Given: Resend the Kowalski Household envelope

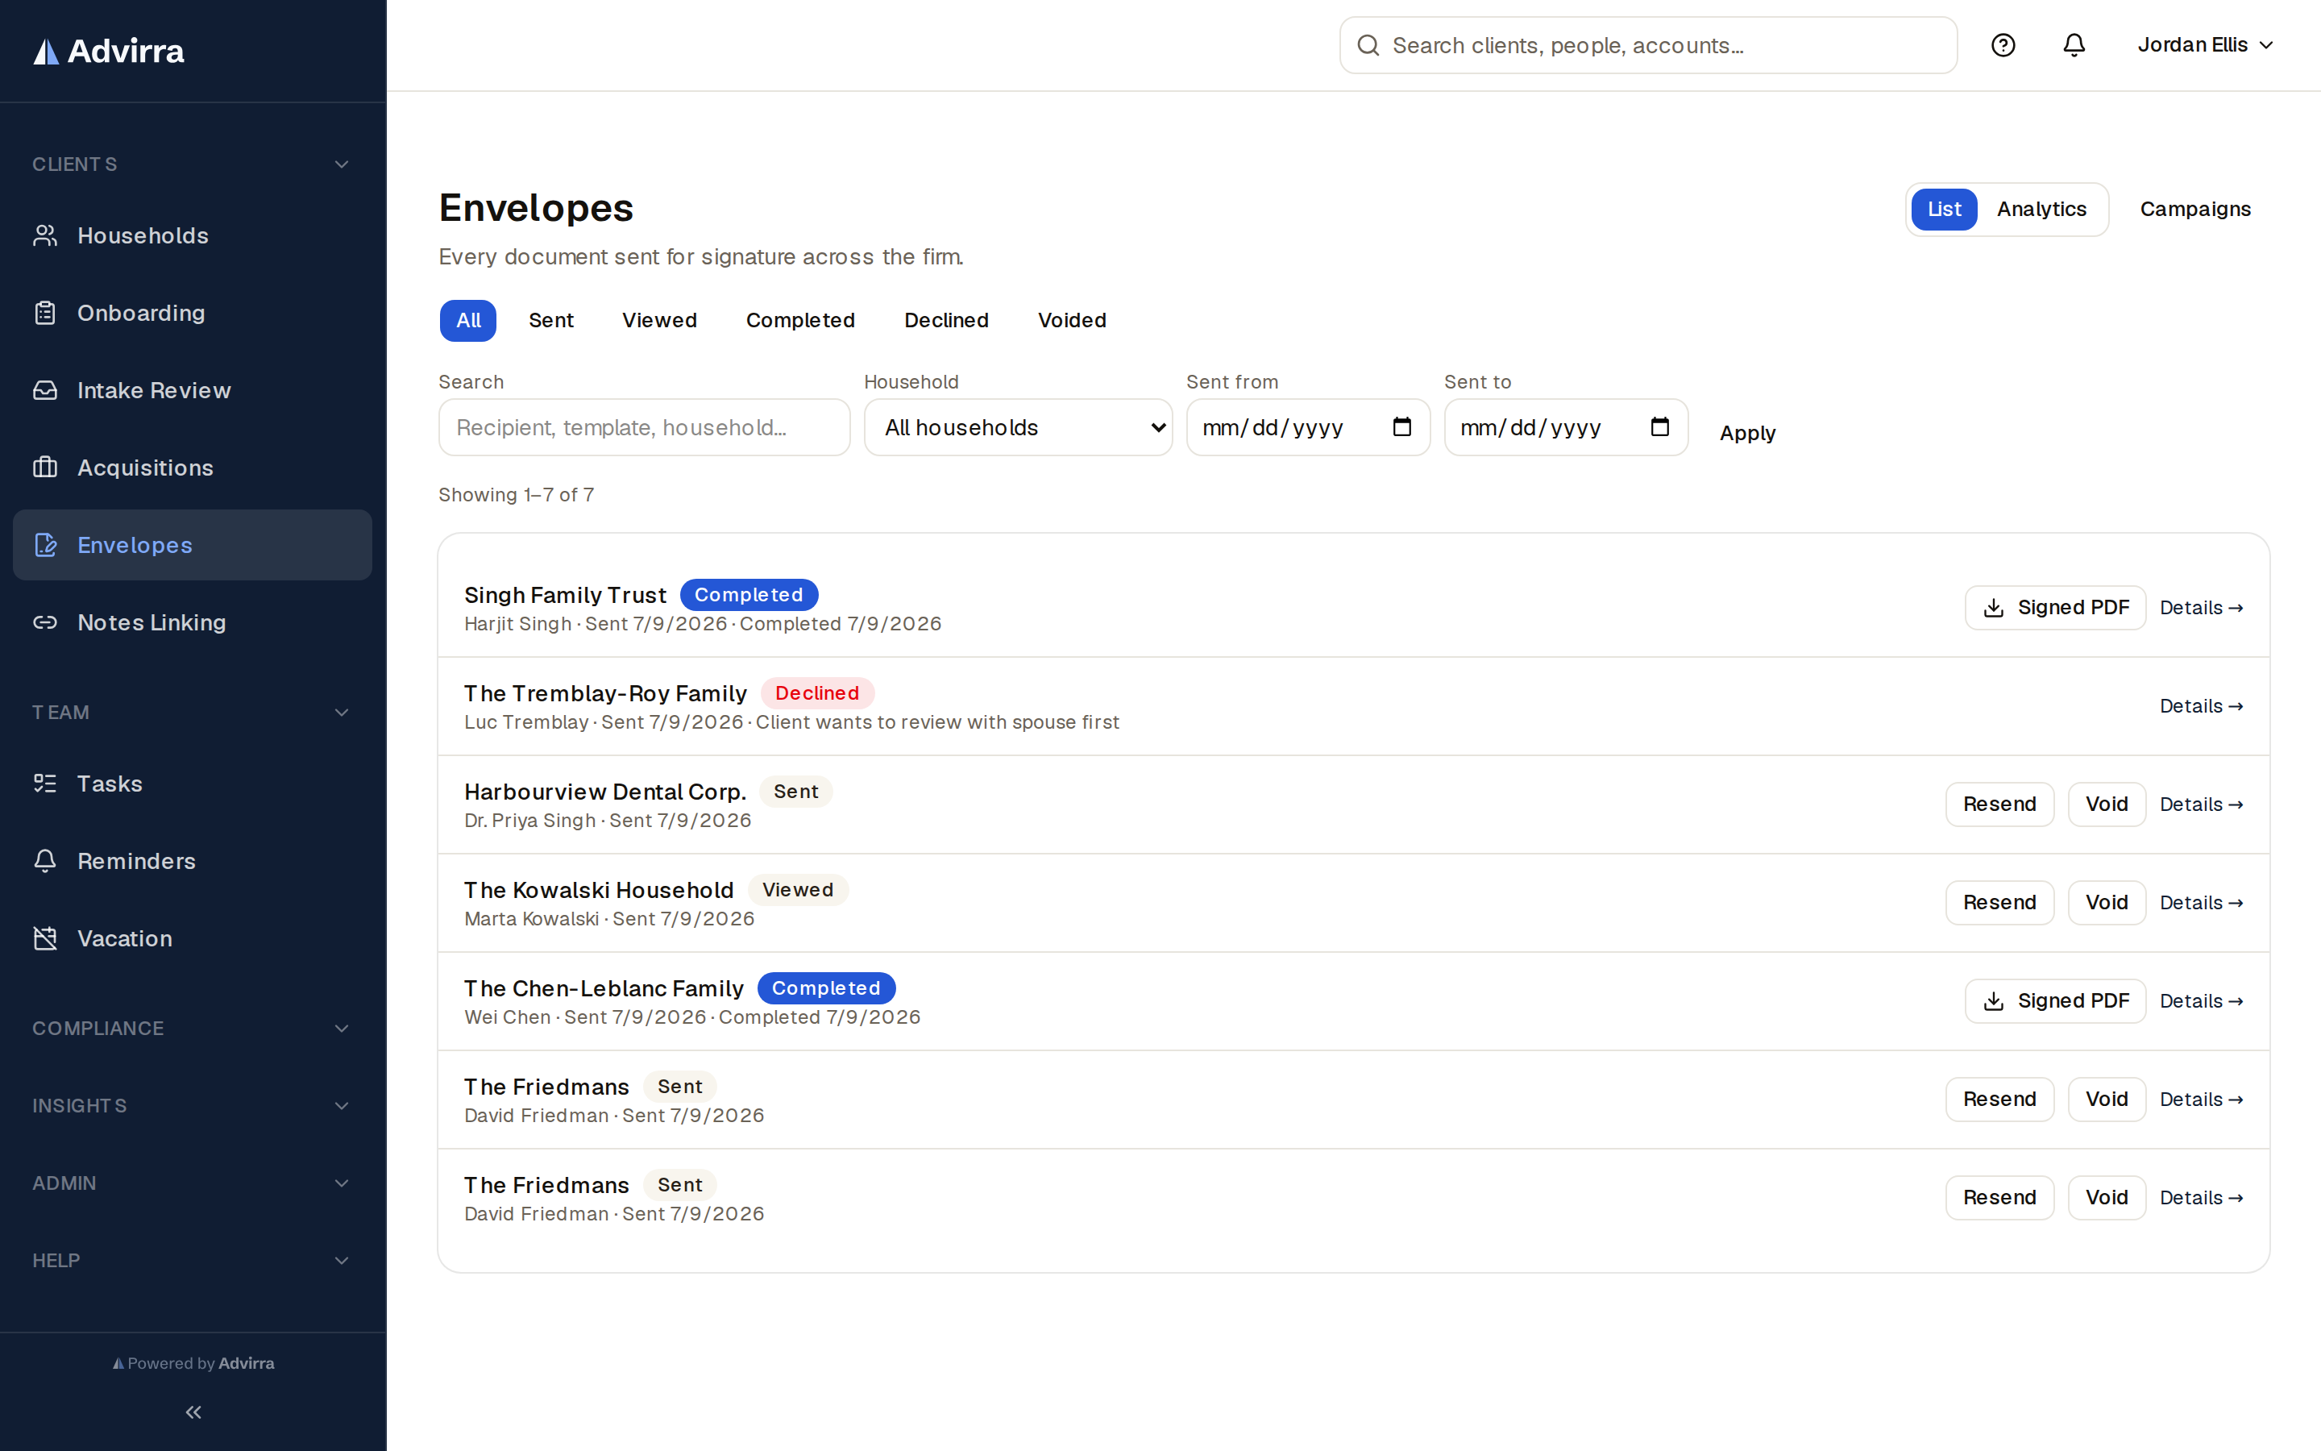Looking at the screenshot, I should [1999, 902].
